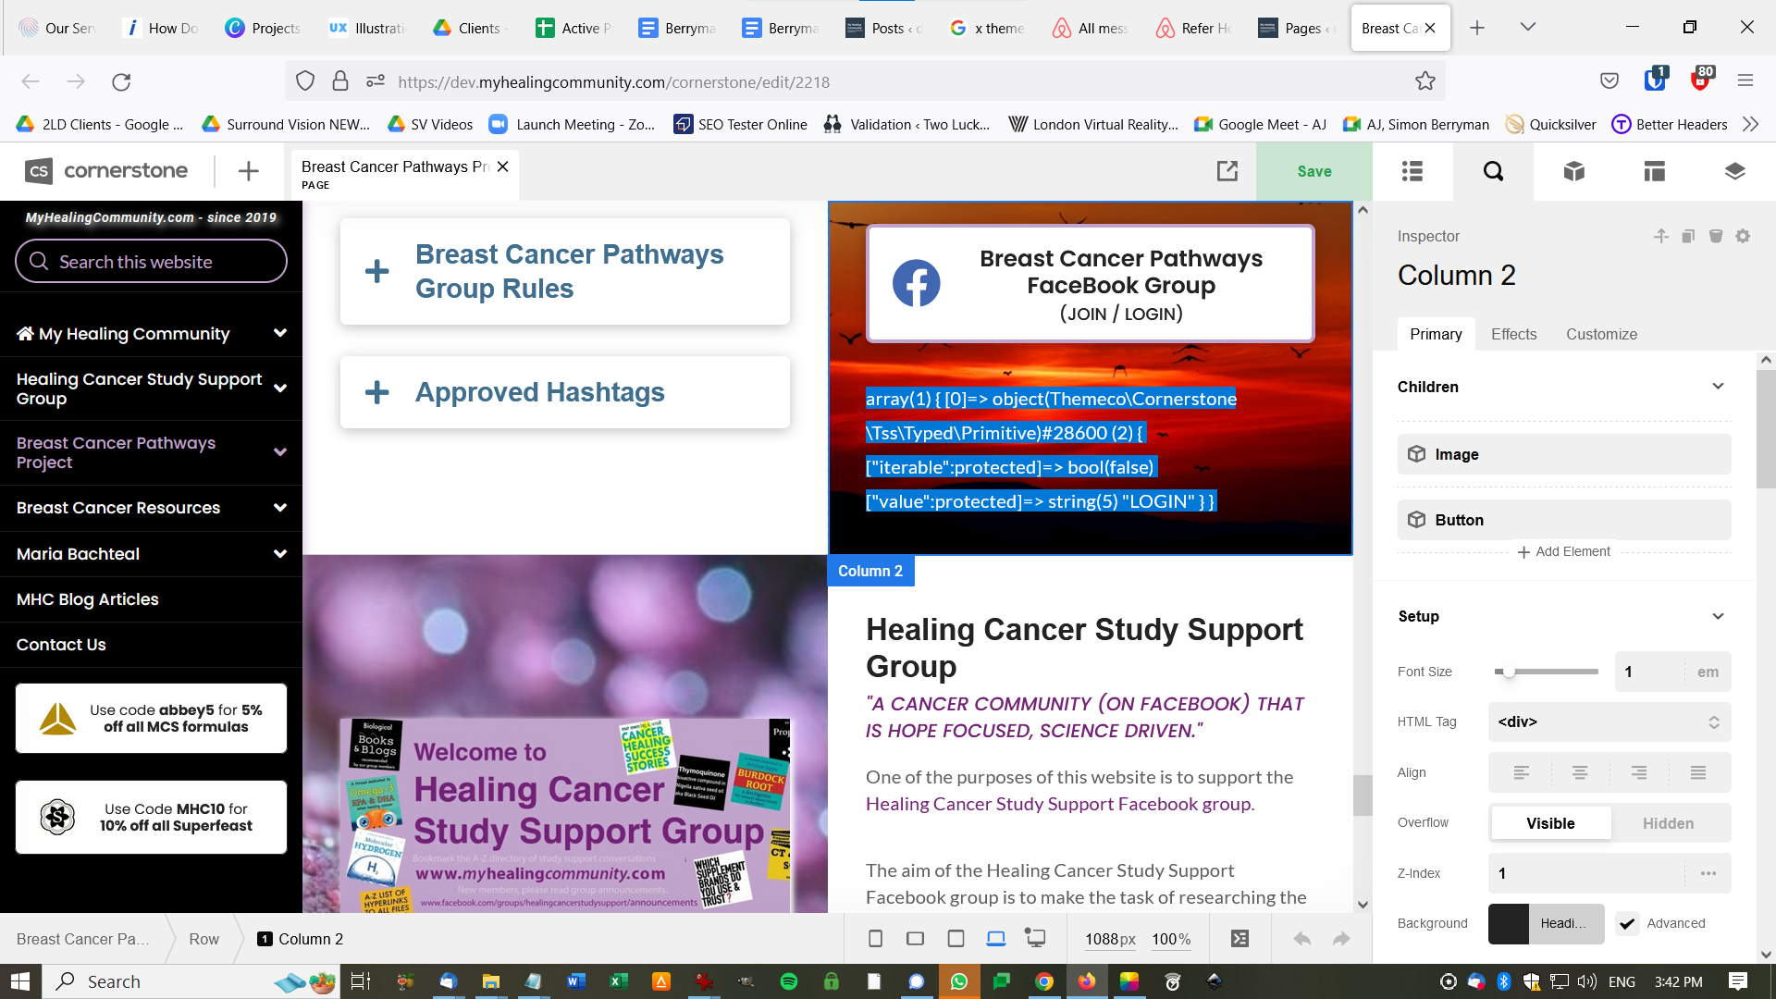Click the Layers stack icon in top bar
The height and width of the screenshot is (999, 1776).
(1734, 171)
